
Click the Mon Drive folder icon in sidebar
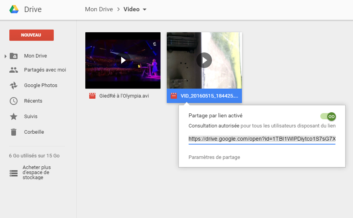[x=14, y=56]
